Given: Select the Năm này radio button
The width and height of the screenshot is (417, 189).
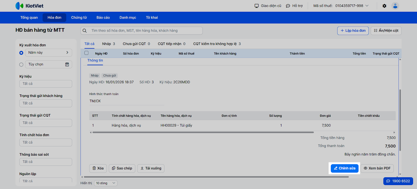Looking at the screenshot, I should pos(21,53).
